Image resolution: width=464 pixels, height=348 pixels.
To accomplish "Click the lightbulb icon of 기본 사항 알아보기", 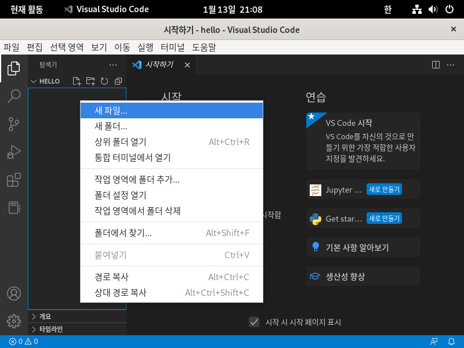I will (316, 247).
